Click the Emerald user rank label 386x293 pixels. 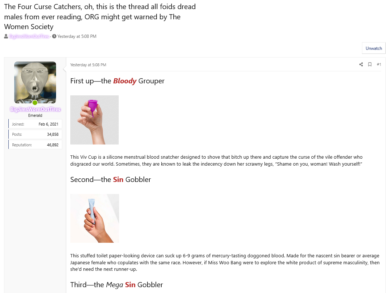35,115
